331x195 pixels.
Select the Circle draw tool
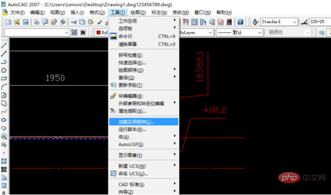pyautogui.click(x=4, y=95)
